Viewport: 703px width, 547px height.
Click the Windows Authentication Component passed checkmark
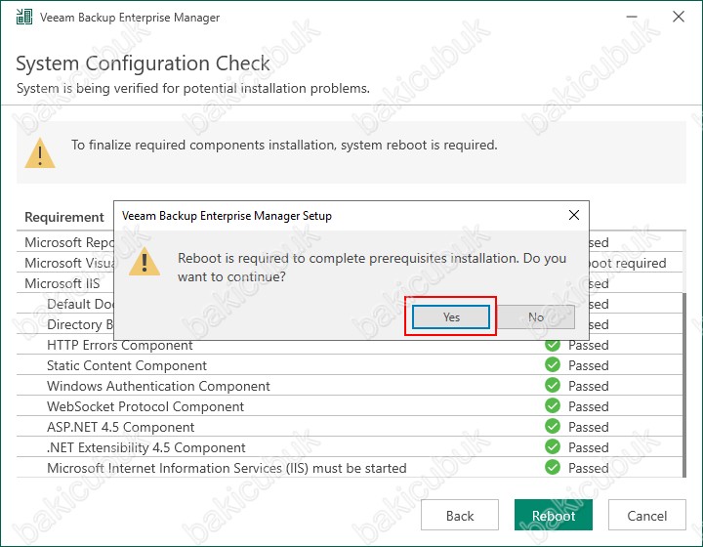[553, 386]
